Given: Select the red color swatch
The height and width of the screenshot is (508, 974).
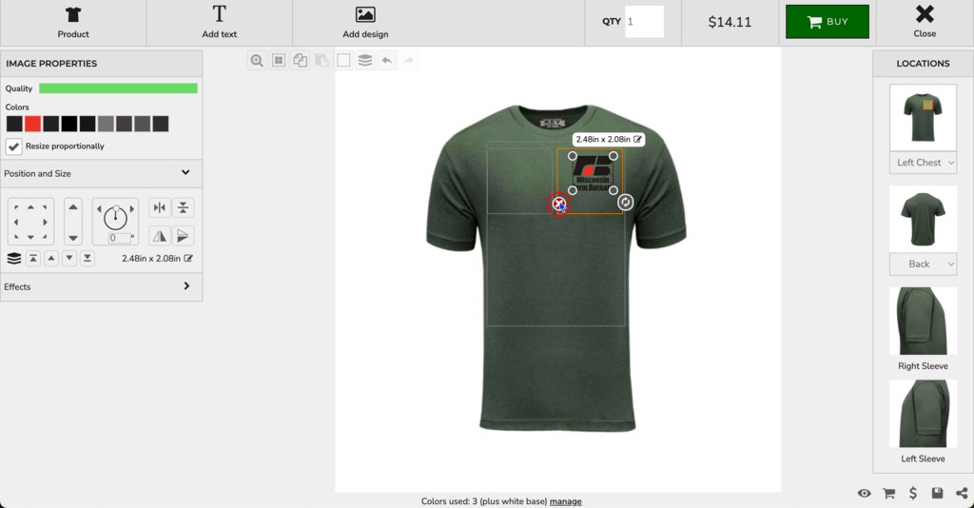Looking at the screenshot, I should [32, 124].
